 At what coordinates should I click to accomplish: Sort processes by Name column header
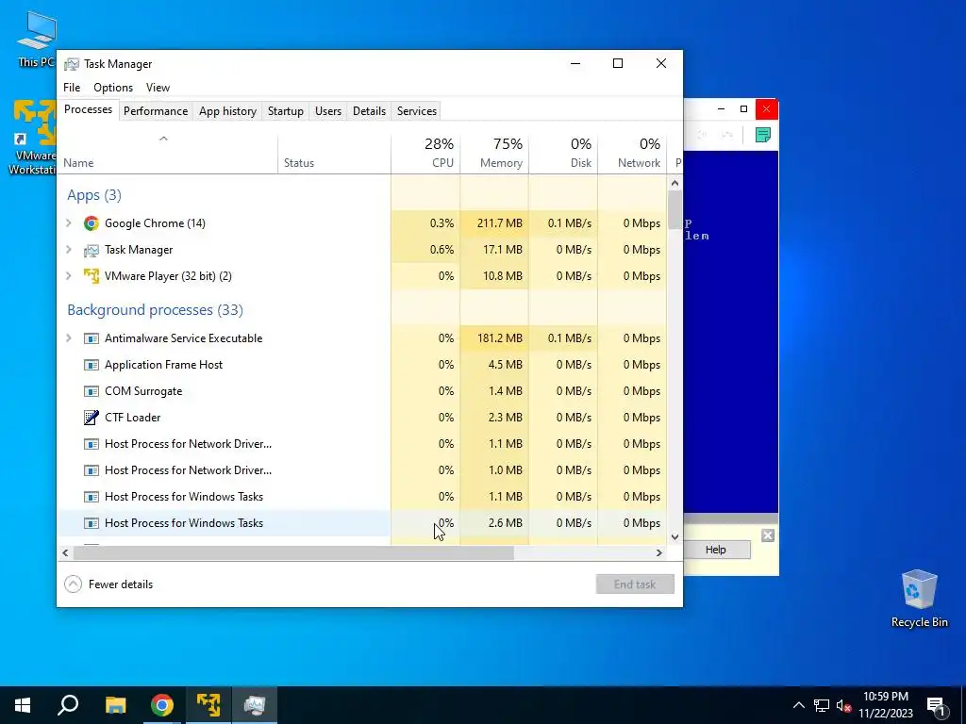tap(167, 154)
